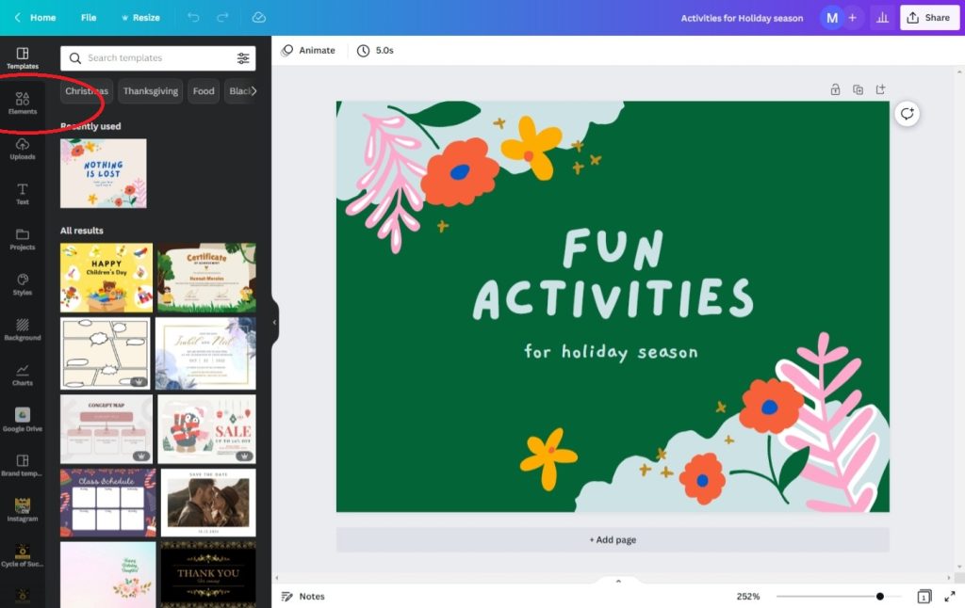
Task: Click the Share button
Action: click(929, 18)
